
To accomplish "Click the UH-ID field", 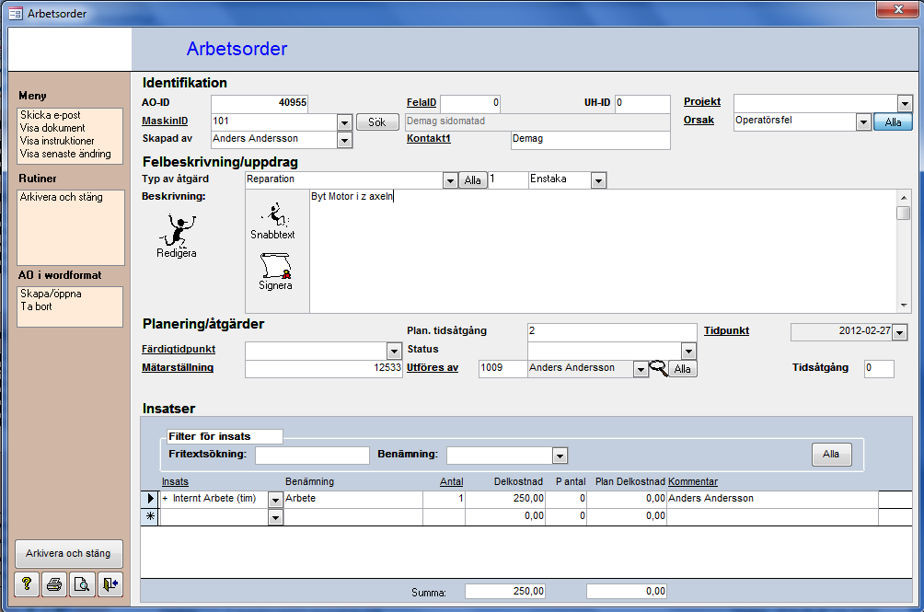I will 642,104.
